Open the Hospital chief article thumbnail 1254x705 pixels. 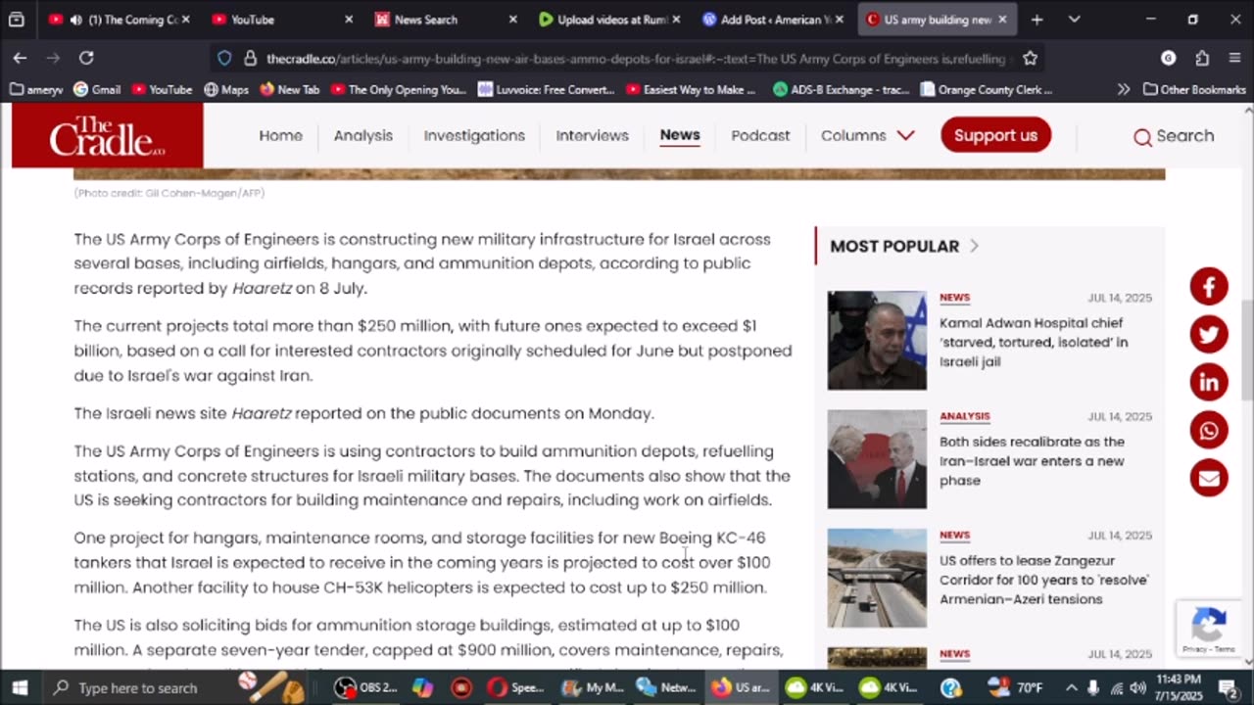point(877,340)
